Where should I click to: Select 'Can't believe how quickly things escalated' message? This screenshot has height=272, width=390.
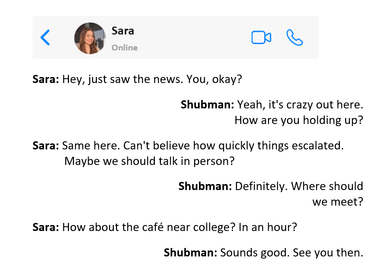188,146
